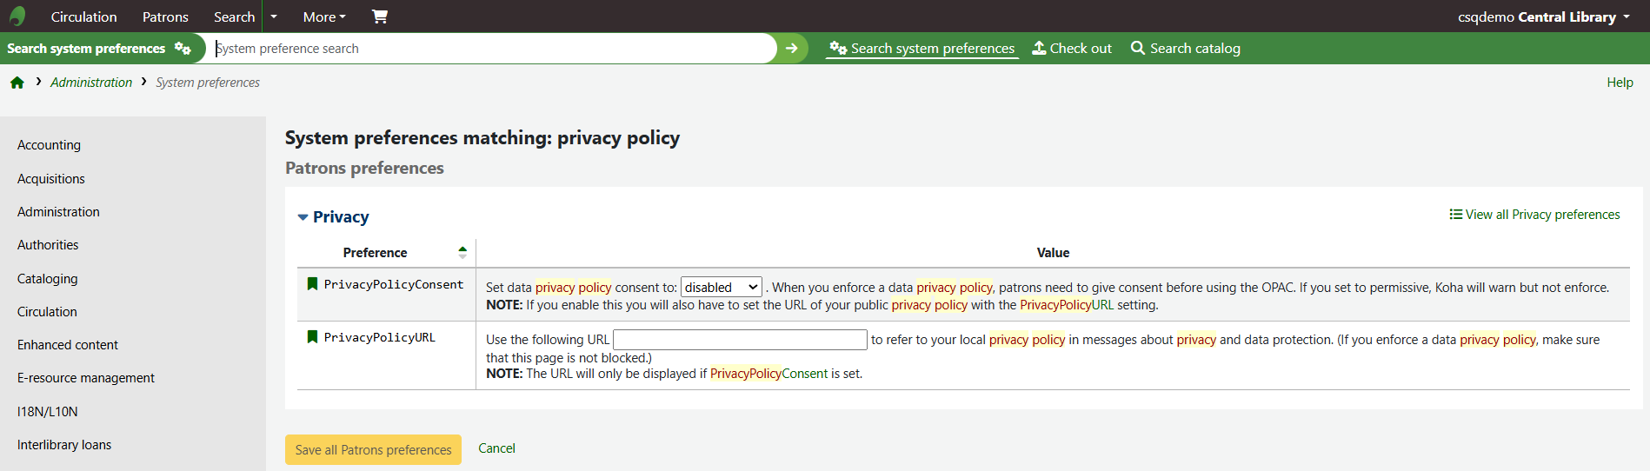
Task: Click gears icon next to search label
Action: 183,49
